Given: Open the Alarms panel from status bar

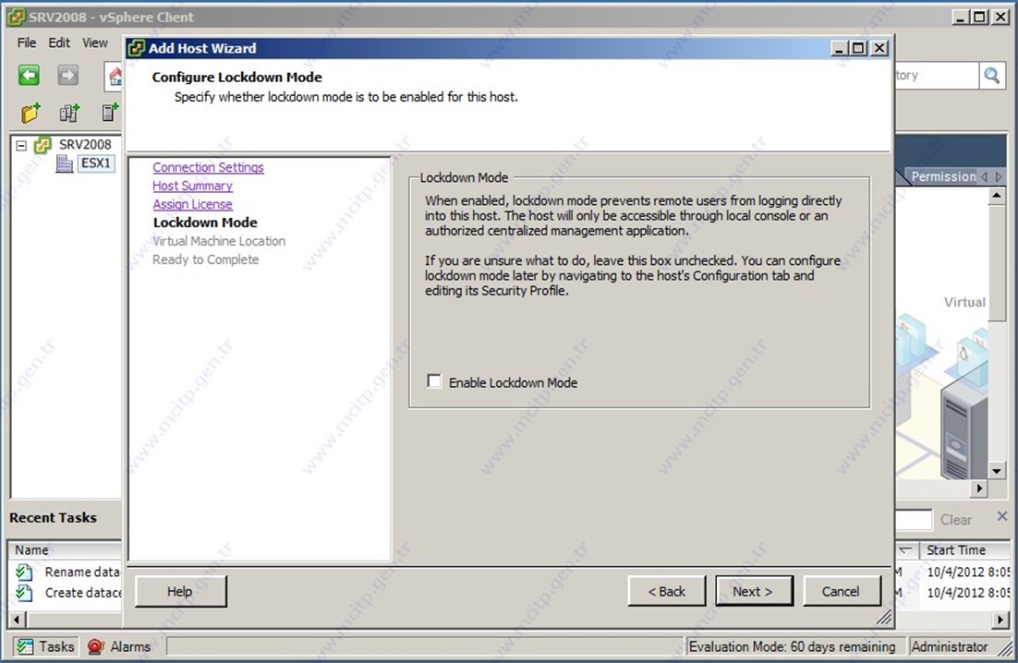Looking at the screenshot, I should 119,646.
